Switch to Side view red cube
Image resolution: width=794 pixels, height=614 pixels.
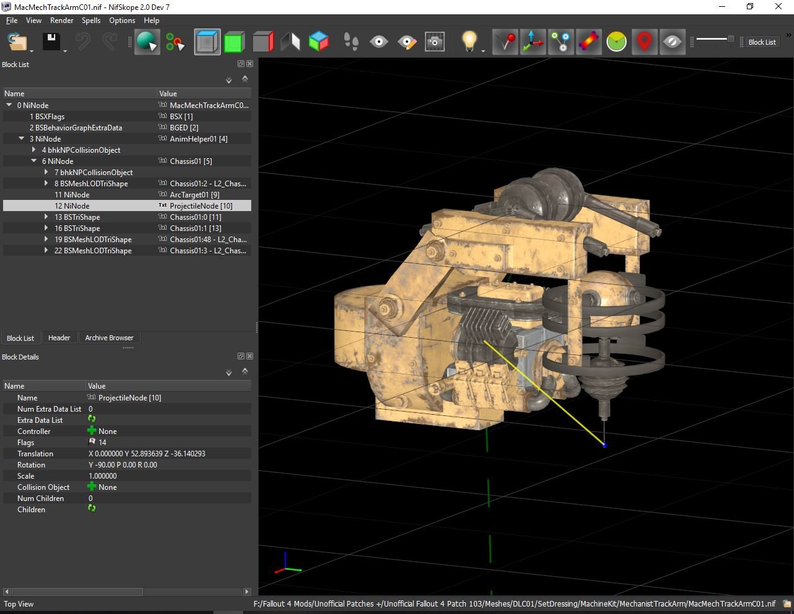click(262, 42)
